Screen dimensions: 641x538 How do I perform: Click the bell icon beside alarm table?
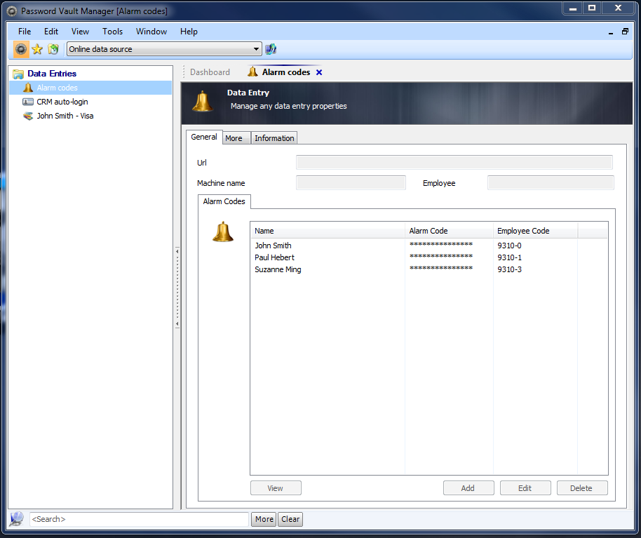tap(223, 231)
